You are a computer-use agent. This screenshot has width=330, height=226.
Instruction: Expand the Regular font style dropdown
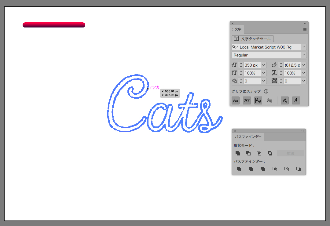point(304,55)
